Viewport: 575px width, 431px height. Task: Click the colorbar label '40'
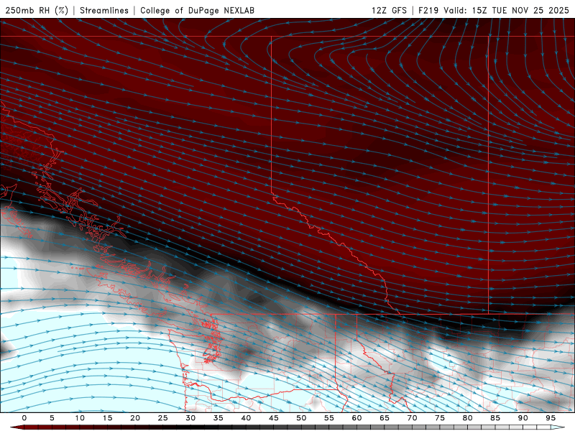(x=246, y=418)
